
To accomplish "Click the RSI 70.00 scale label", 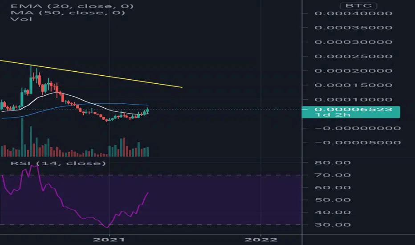I will 333,175.
